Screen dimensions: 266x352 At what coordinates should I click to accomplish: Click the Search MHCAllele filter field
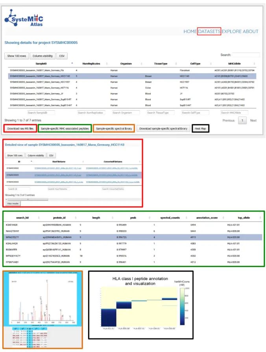click(x=235, y=113)
